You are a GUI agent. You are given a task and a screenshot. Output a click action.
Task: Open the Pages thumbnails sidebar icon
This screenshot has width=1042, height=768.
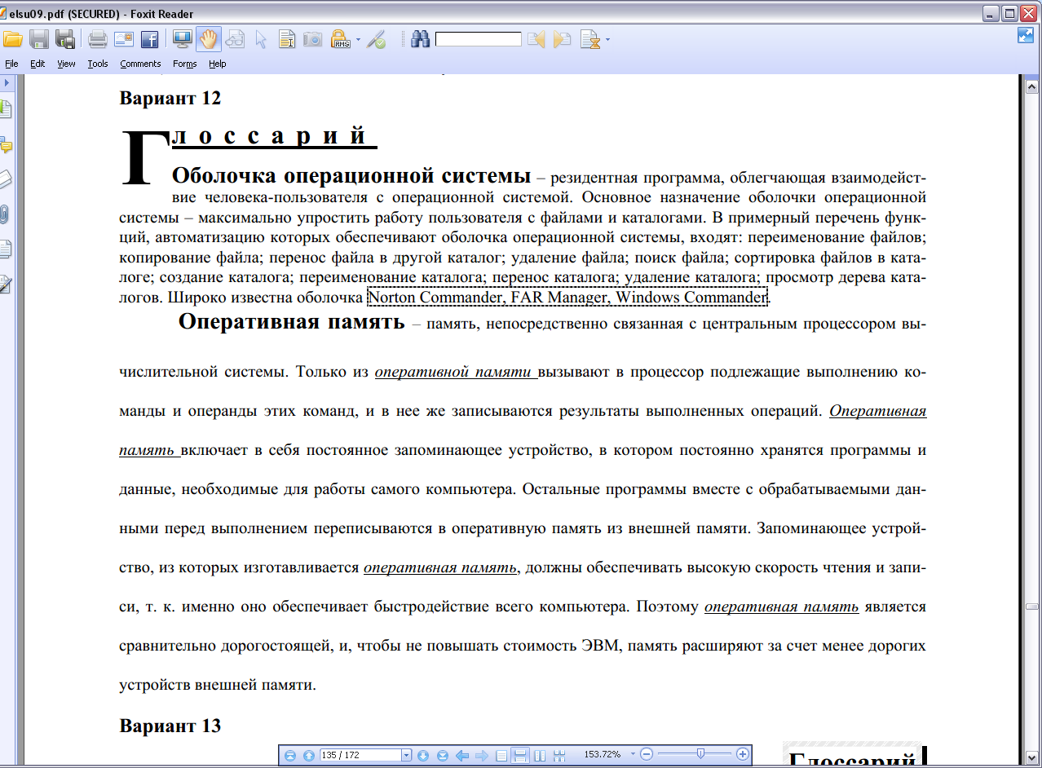(6, 249)
